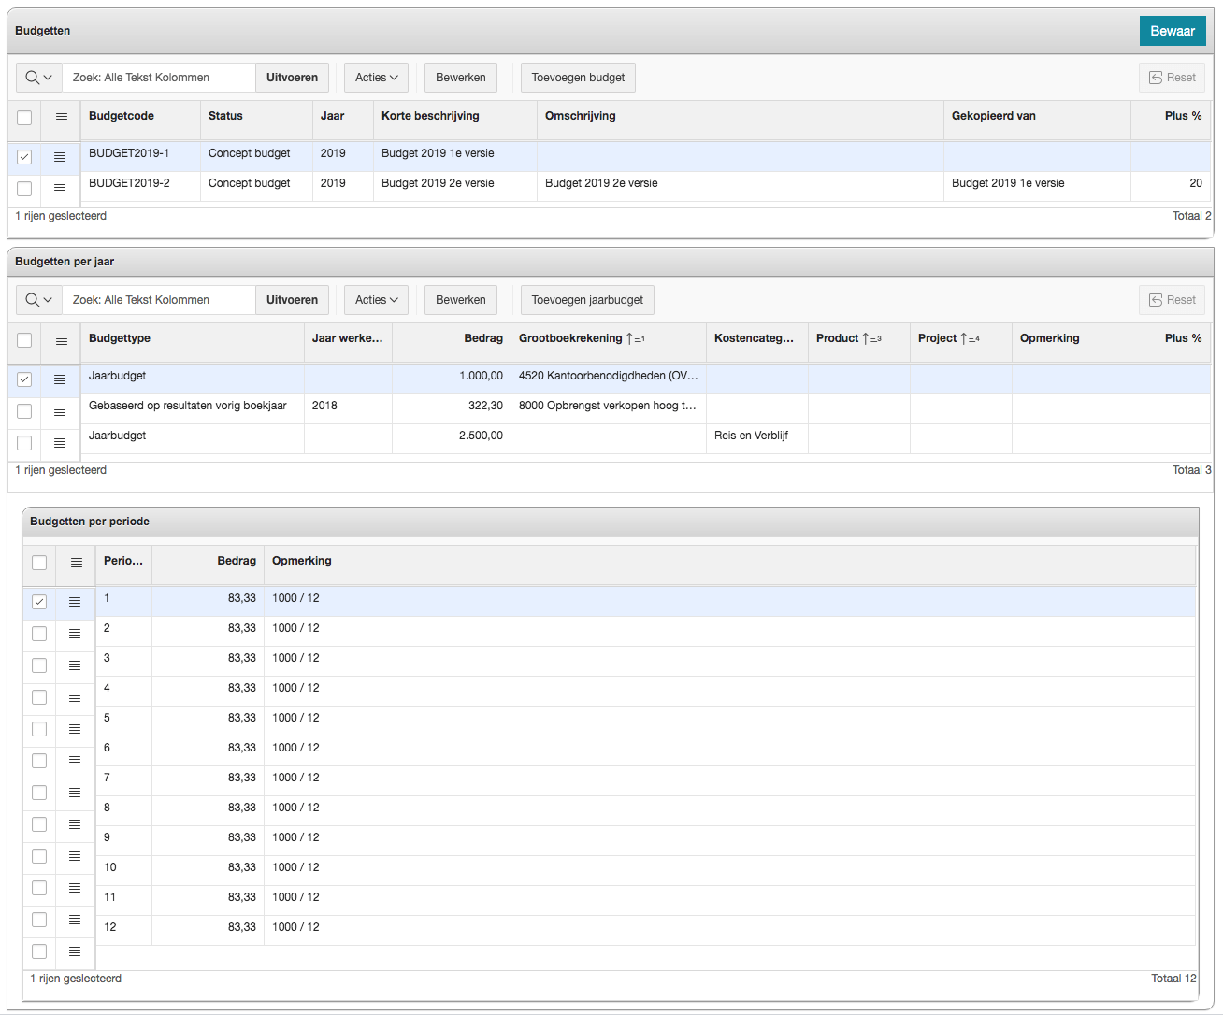Image resolution: width=1223 pixels, height=1015 pixels.
Task: Check the Reis en Verblijf row checkbox
Action: pyautogui.click(x=24, y=443)
